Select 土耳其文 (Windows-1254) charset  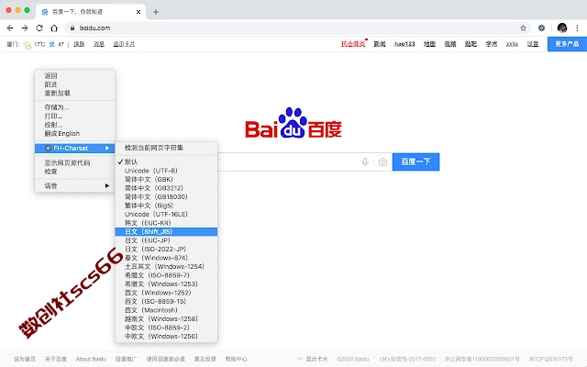pyautogui.click(x=166, y=267)
